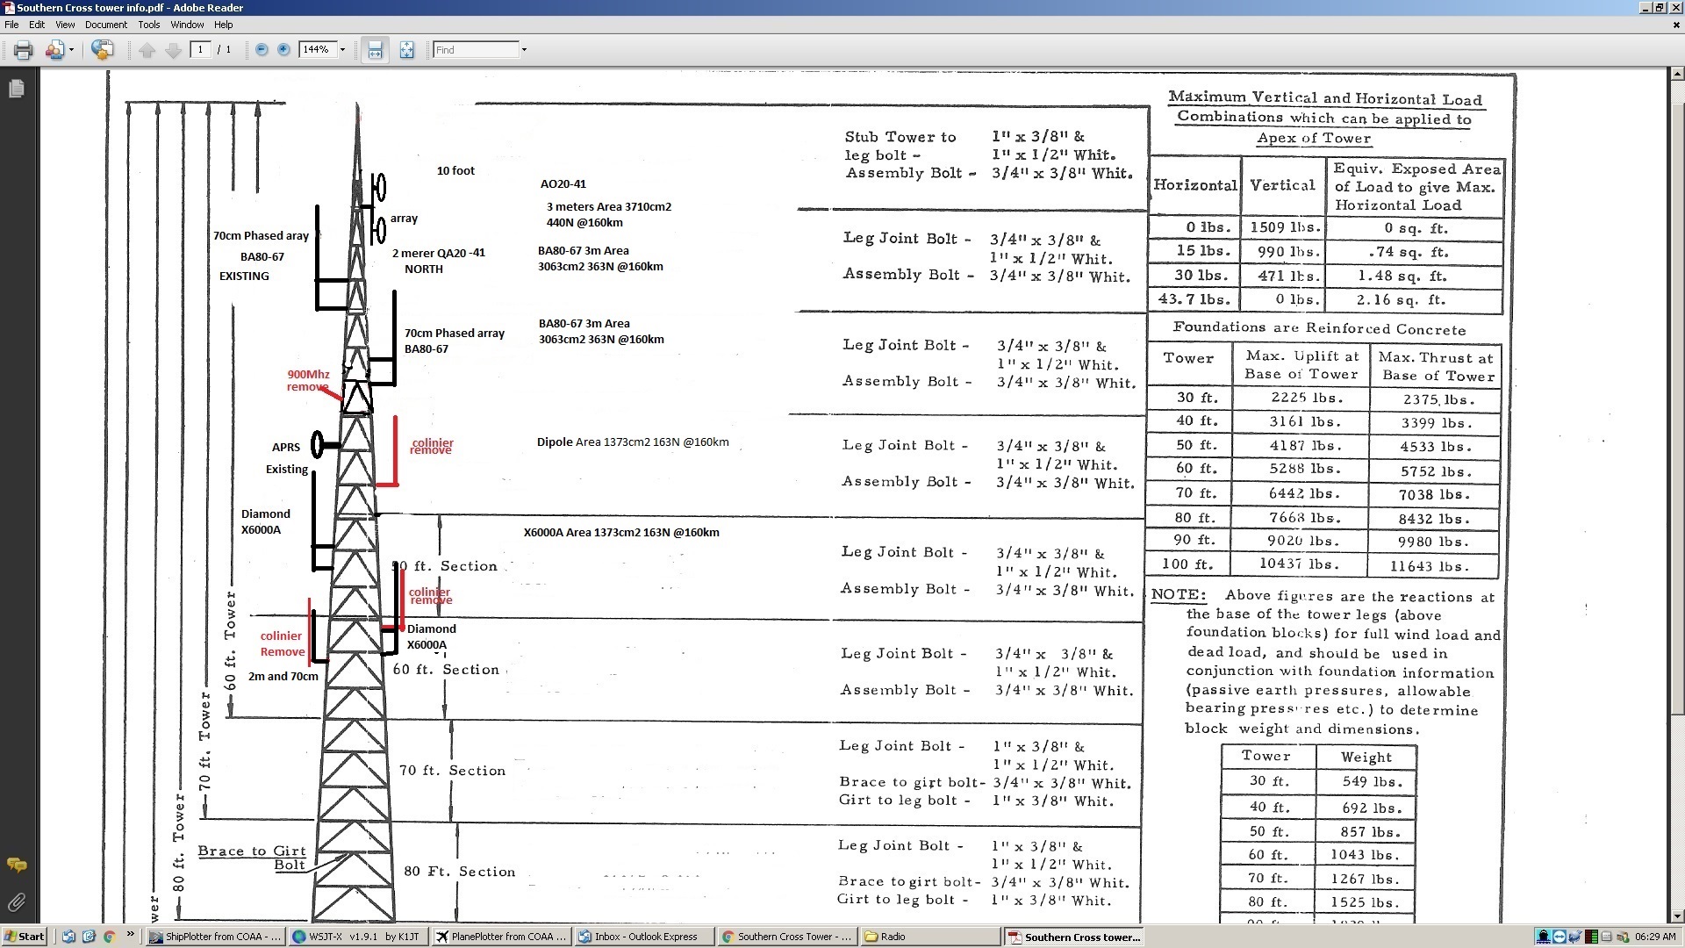1685x948 pixels.
Task: Click the page number input box
Action: 201,50
